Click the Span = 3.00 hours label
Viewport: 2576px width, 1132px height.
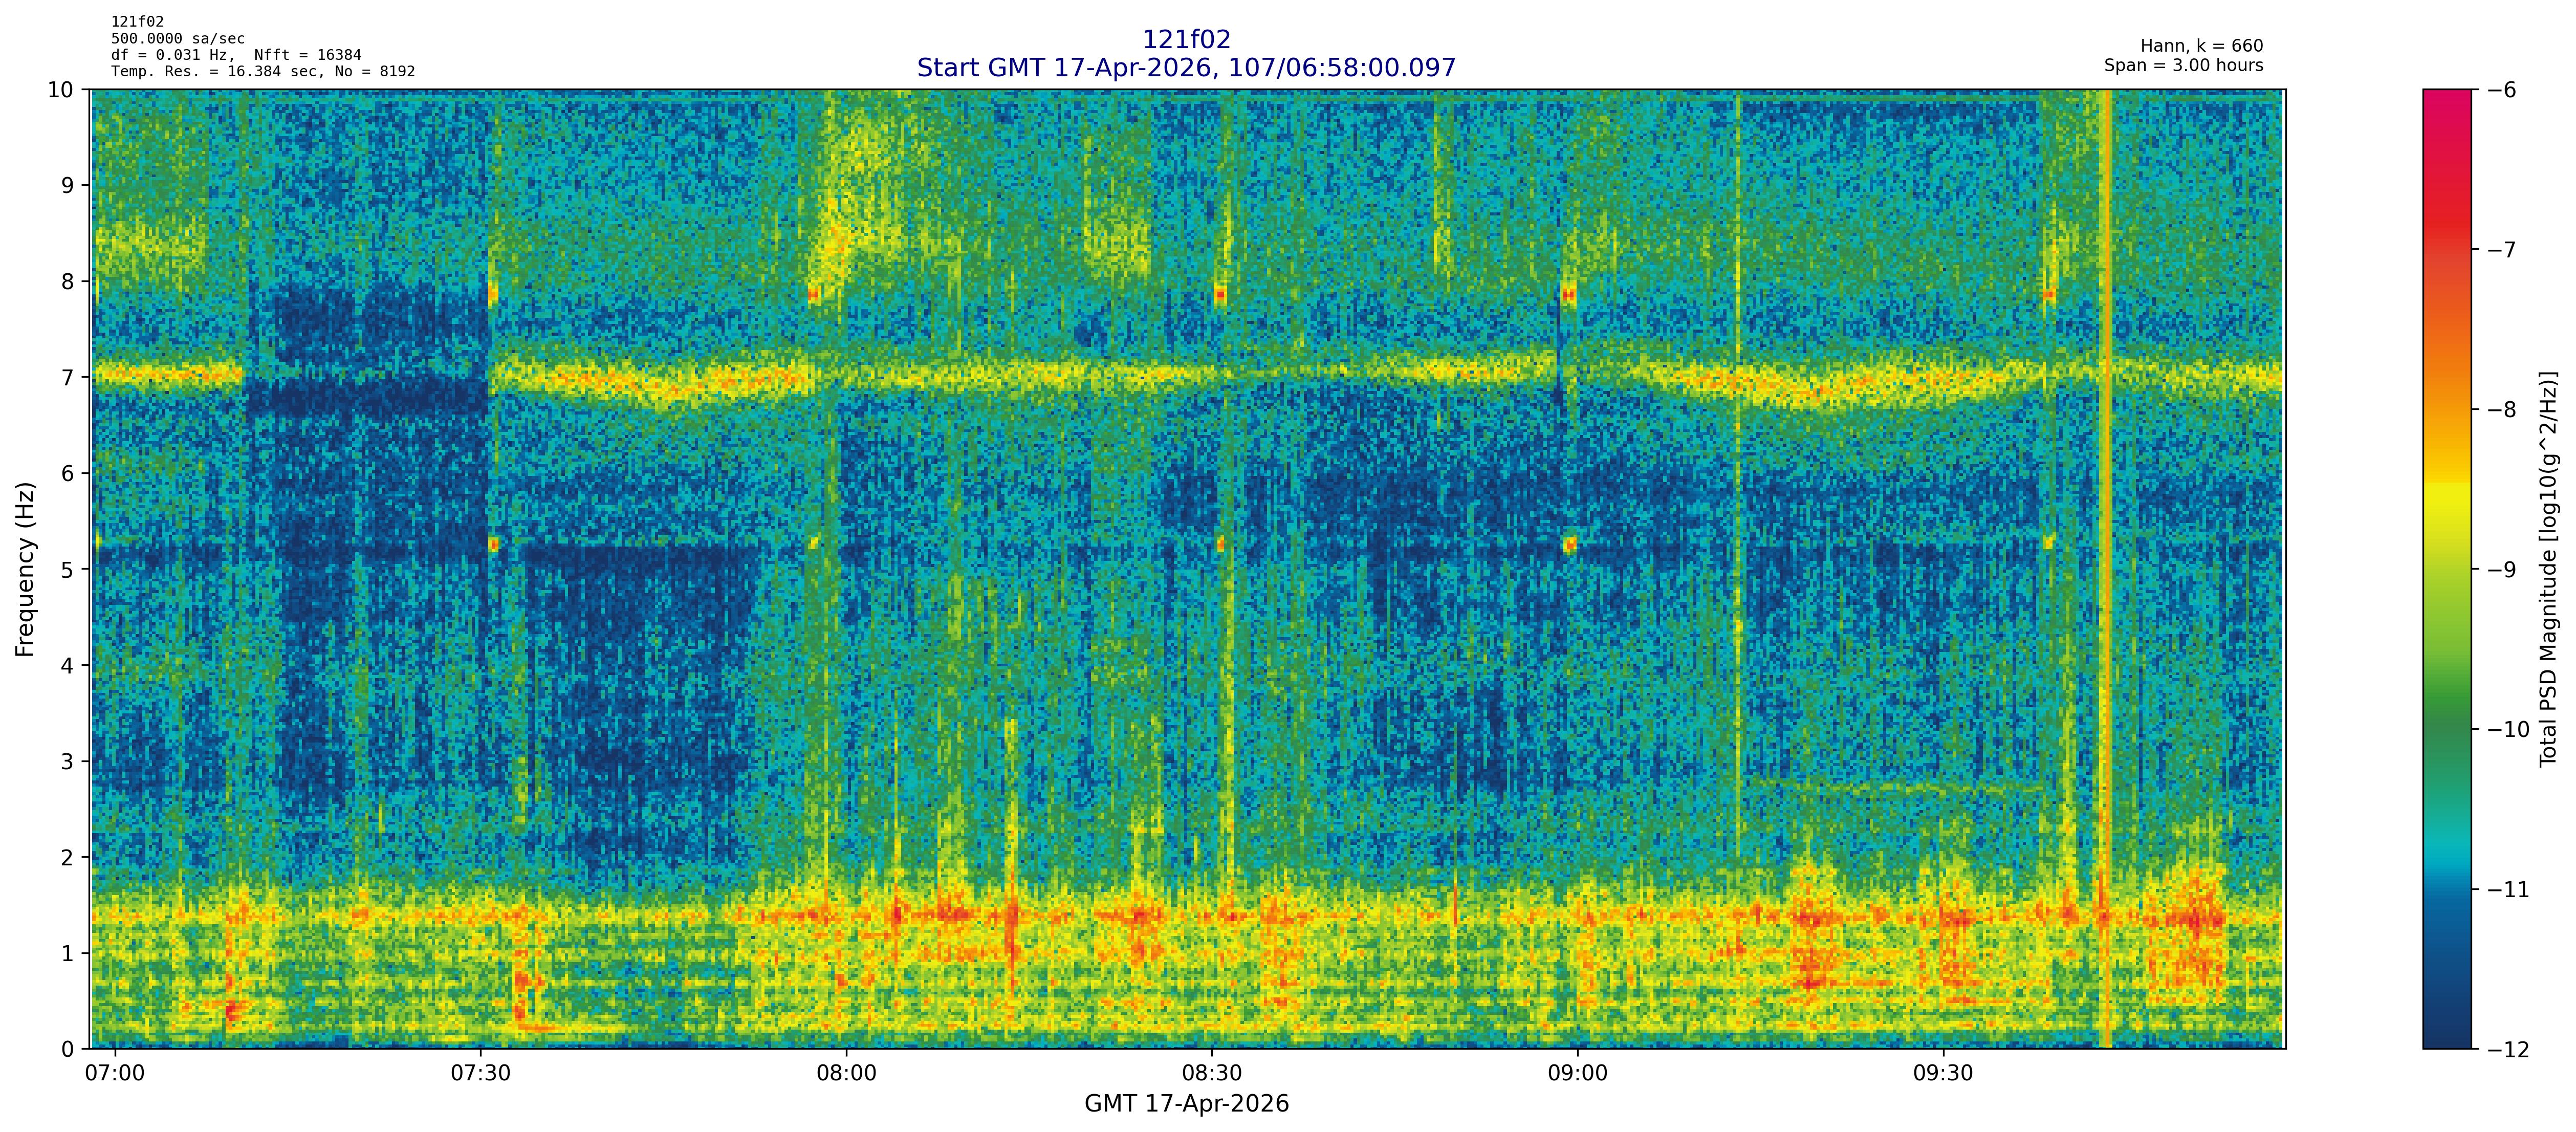2183,65
